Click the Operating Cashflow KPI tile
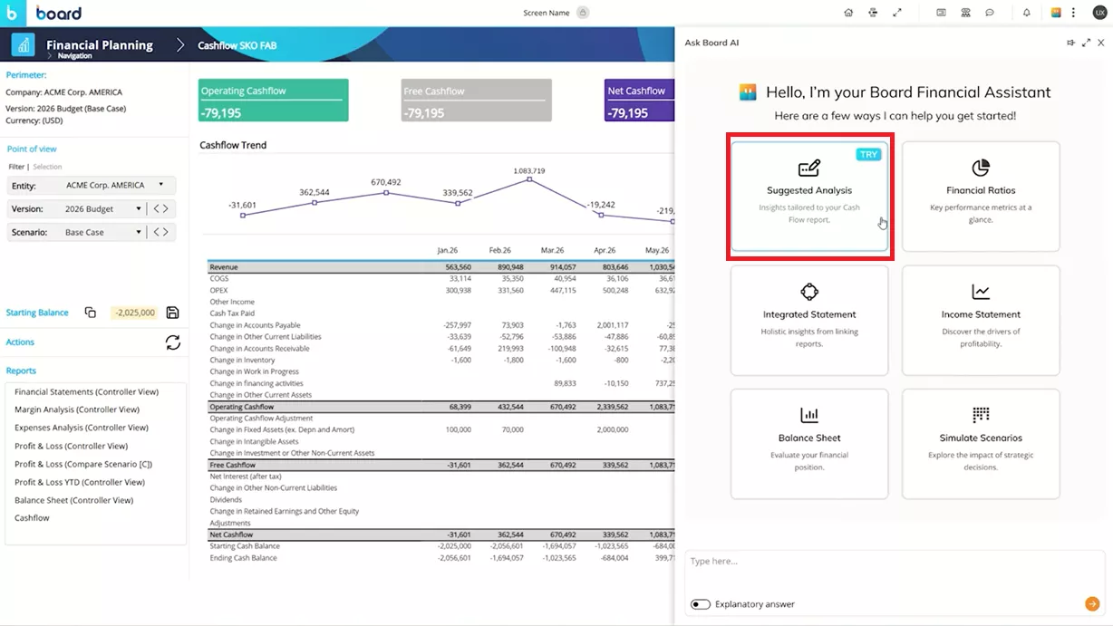This screenshot has height=626, width=1113. [274, 101]
